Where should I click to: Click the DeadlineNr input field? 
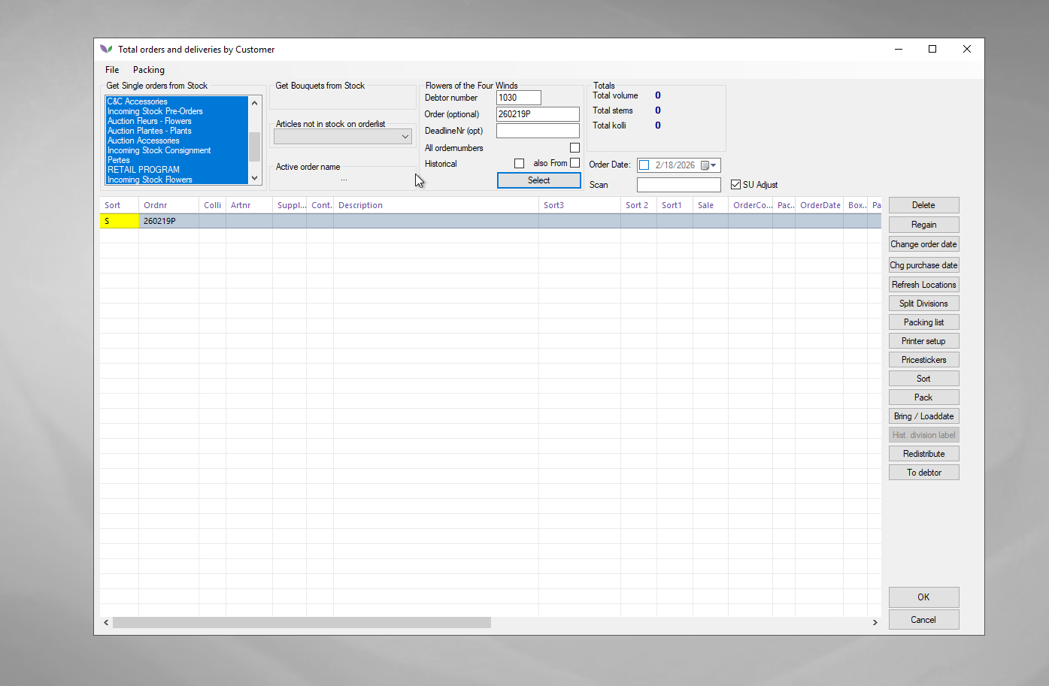[538, 131]
